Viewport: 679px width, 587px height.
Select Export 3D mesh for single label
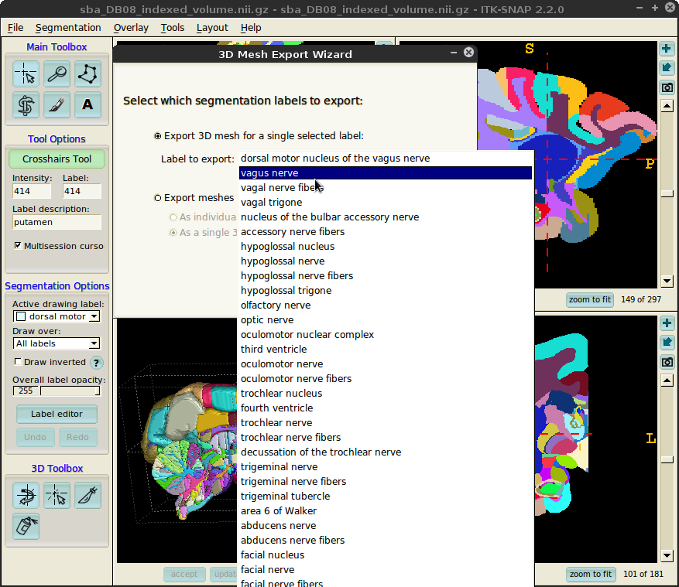pos(158,136)
